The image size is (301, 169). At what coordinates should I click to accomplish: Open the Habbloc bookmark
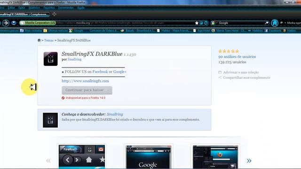255,31
